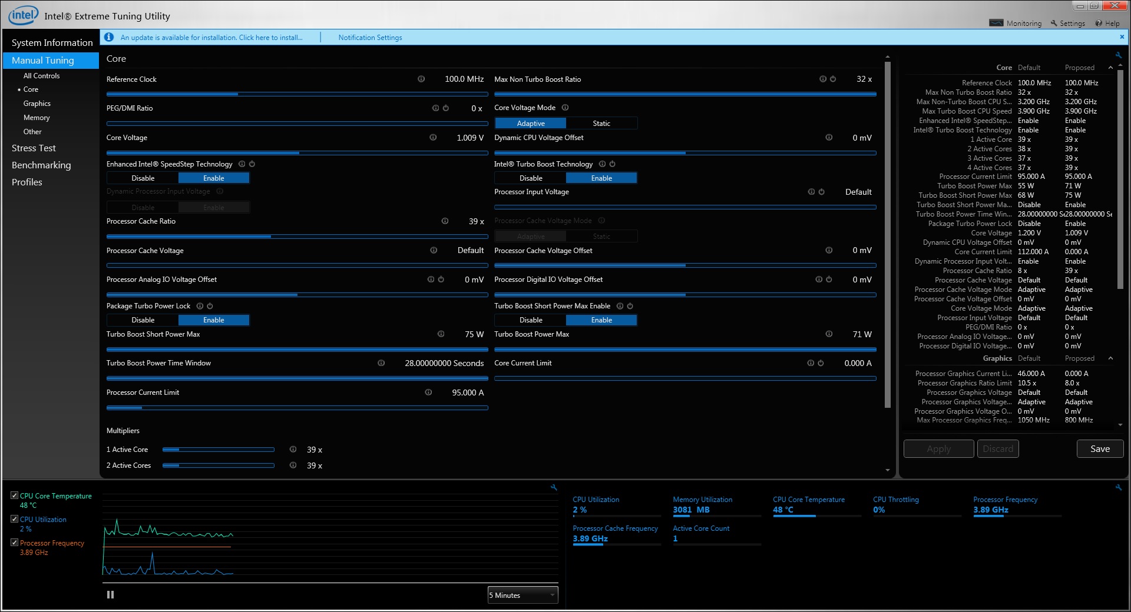The height and width of the screenshot is (612, 1131).
Task: Click the info icon for Core Voltage Mode
Action: click(x=565, y=108)
